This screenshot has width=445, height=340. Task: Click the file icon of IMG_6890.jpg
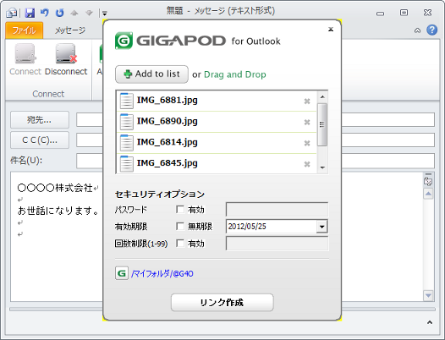(x=126, y=122)
